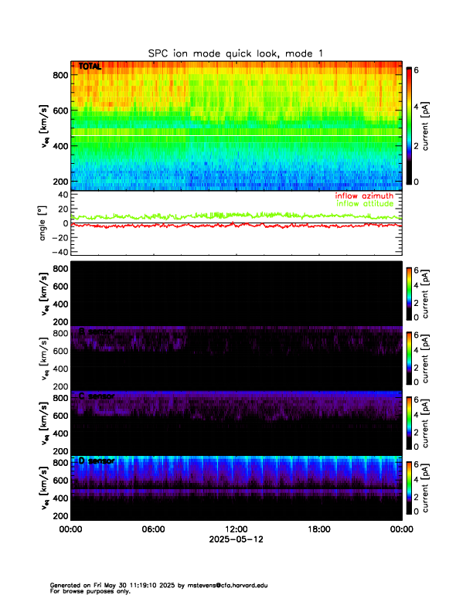Click the TOTAL panel current color bar
The width and height of the screenshot is (473, 612).
coord(409,127)
